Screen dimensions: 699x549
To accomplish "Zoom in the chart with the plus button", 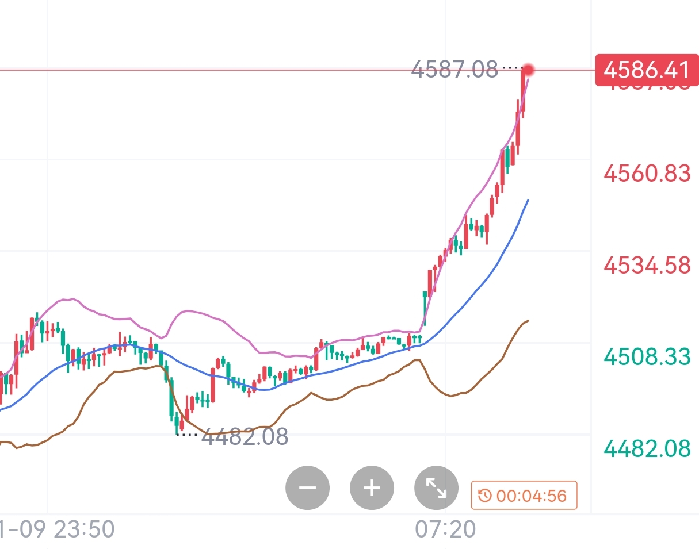I will (372, 489).
